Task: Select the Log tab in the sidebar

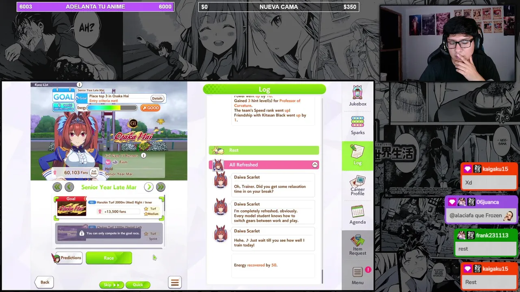Action: (x=357, y=156)
